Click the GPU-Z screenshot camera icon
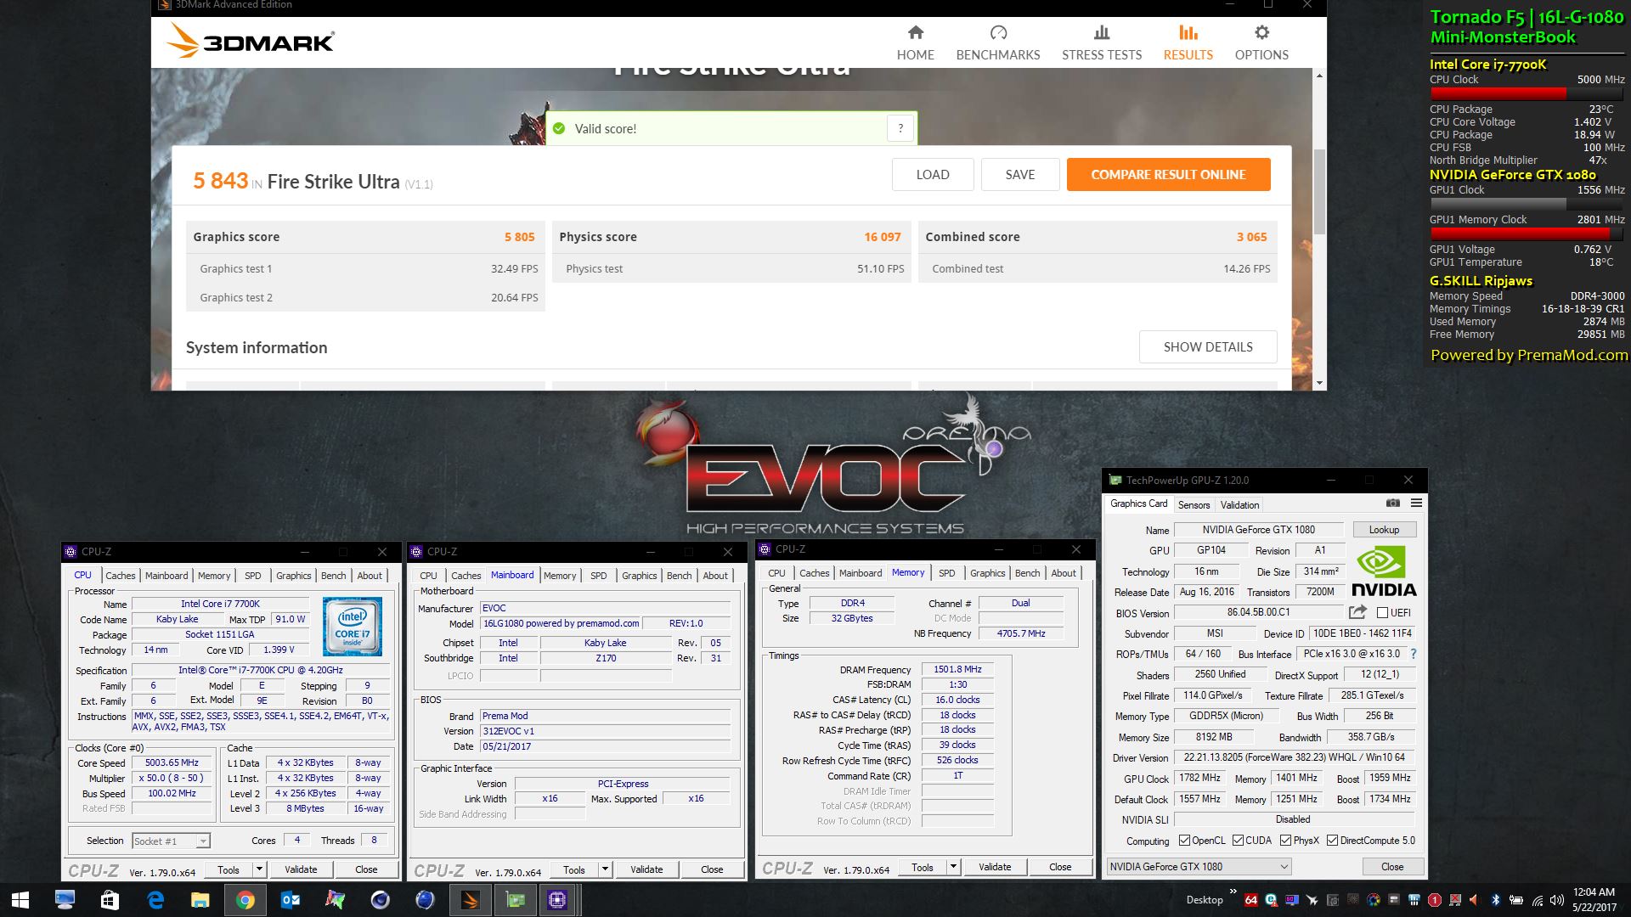The height and width of the screenshot is (917, 1631). pyautogui.click(x=1392, y=504)
